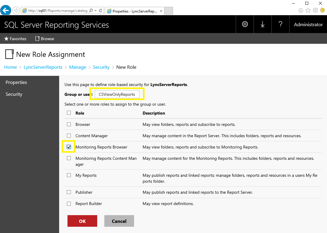
Task: Open a new blank browser tab
Action: tap(169, 11)
